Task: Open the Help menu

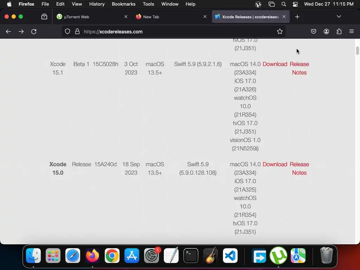Action: point(190,4)
